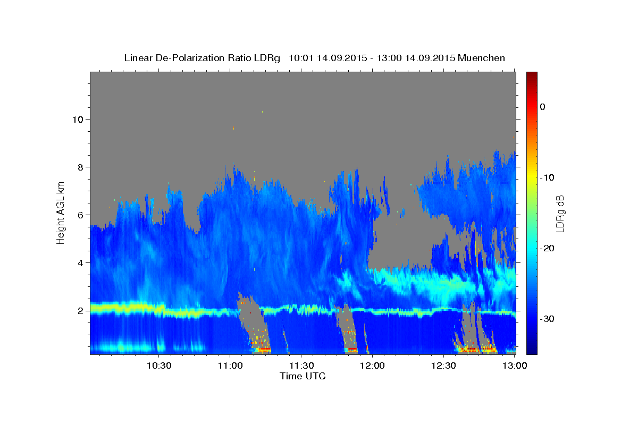This screenshot has height=425, width=638.
Task: Click the colorbar value -10
Action: pos(547,177)
